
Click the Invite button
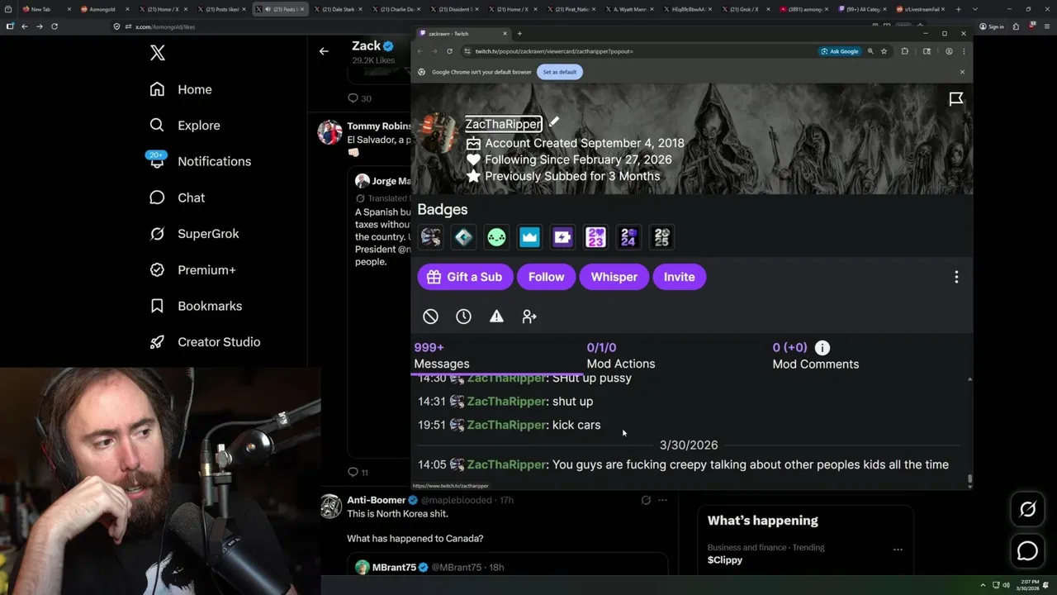coord(679,277)
